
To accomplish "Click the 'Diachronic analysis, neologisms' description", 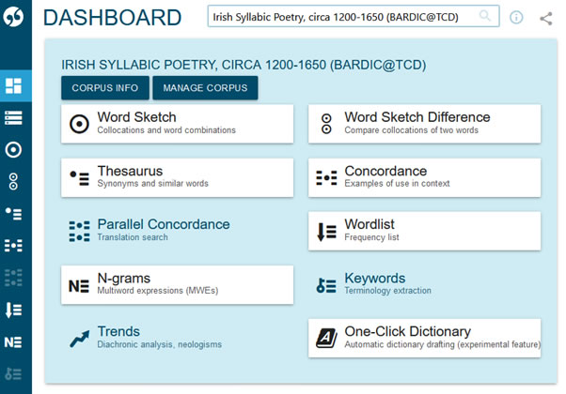I will point(160,344).
